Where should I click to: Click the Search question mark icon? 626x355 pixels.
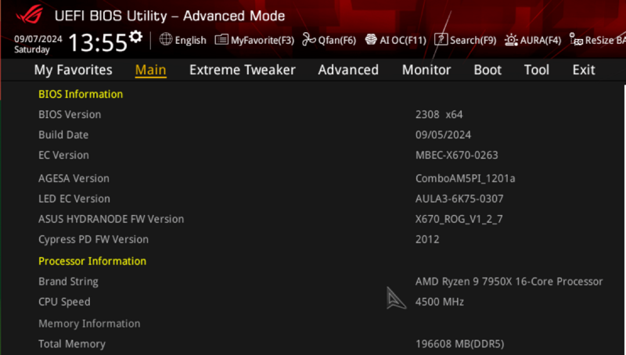(x=441, y=40)
